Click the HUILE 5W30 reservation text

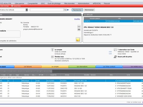pyautogui.click(x=122, y=54)
